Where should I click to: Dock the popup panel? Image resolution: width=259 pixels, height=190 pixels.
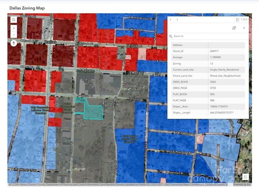click(x=234, y=28)
